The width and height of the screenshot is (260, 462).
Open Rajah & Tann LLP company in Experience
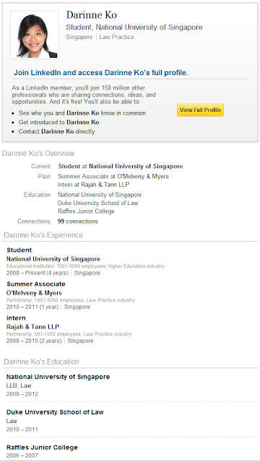pos(32,326)
